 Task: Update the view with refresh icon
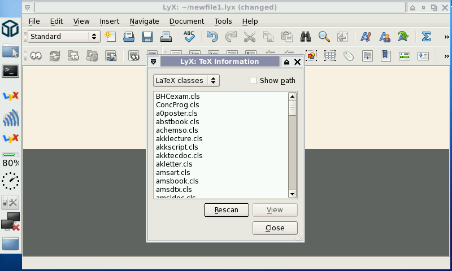(55, 56)
